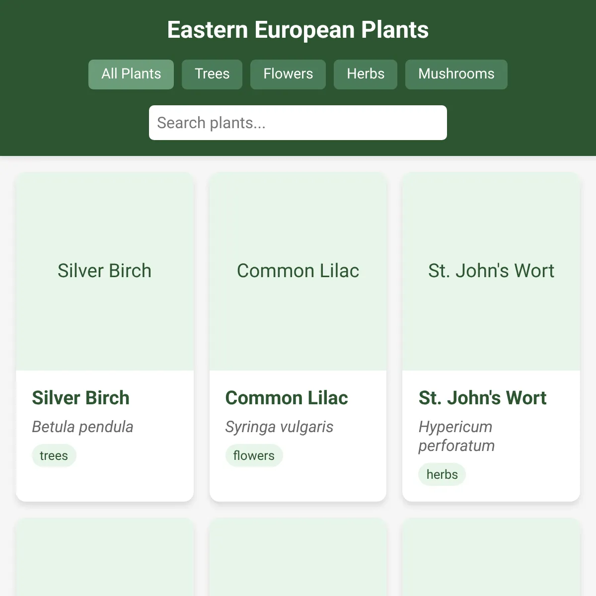Filter plants by Trees
The width and height of the screenshot is (596, 596).
click(x=212, y=74)
